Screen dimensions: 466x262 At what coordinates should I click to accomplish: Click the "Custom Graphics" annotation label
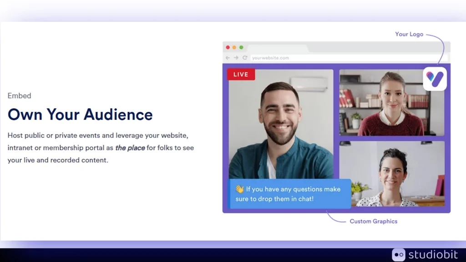373,222
